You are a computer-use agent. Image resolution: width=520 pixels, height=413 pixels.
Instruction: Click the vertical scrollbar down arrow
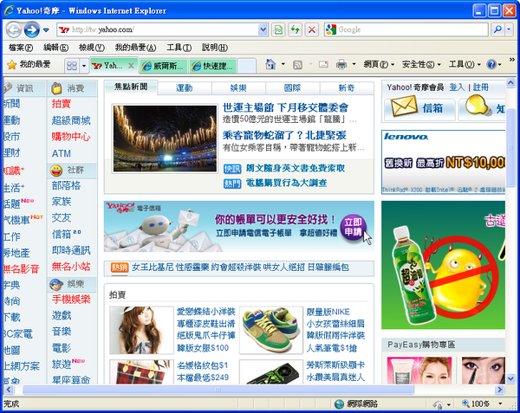(x=510, y=378)
